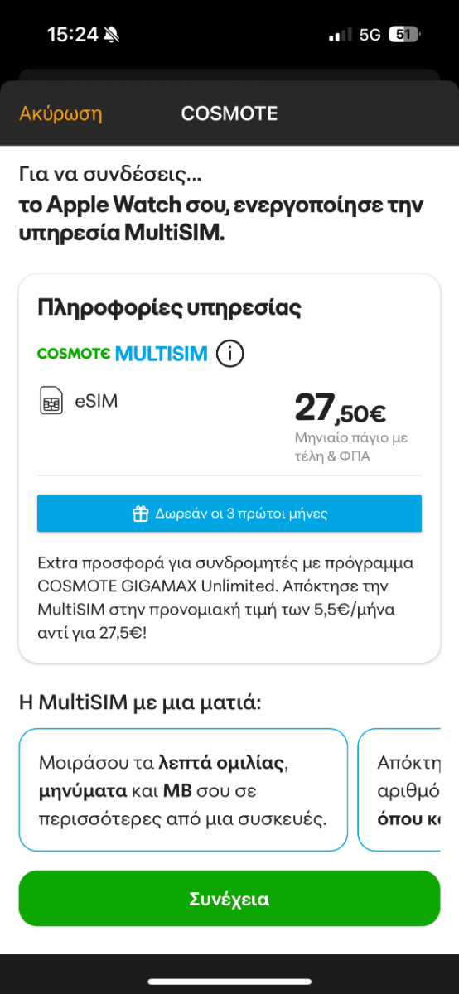This screenshot has width=459, height=994.
Task: Tap the clock time in status bar
Action: pos(73,35)
